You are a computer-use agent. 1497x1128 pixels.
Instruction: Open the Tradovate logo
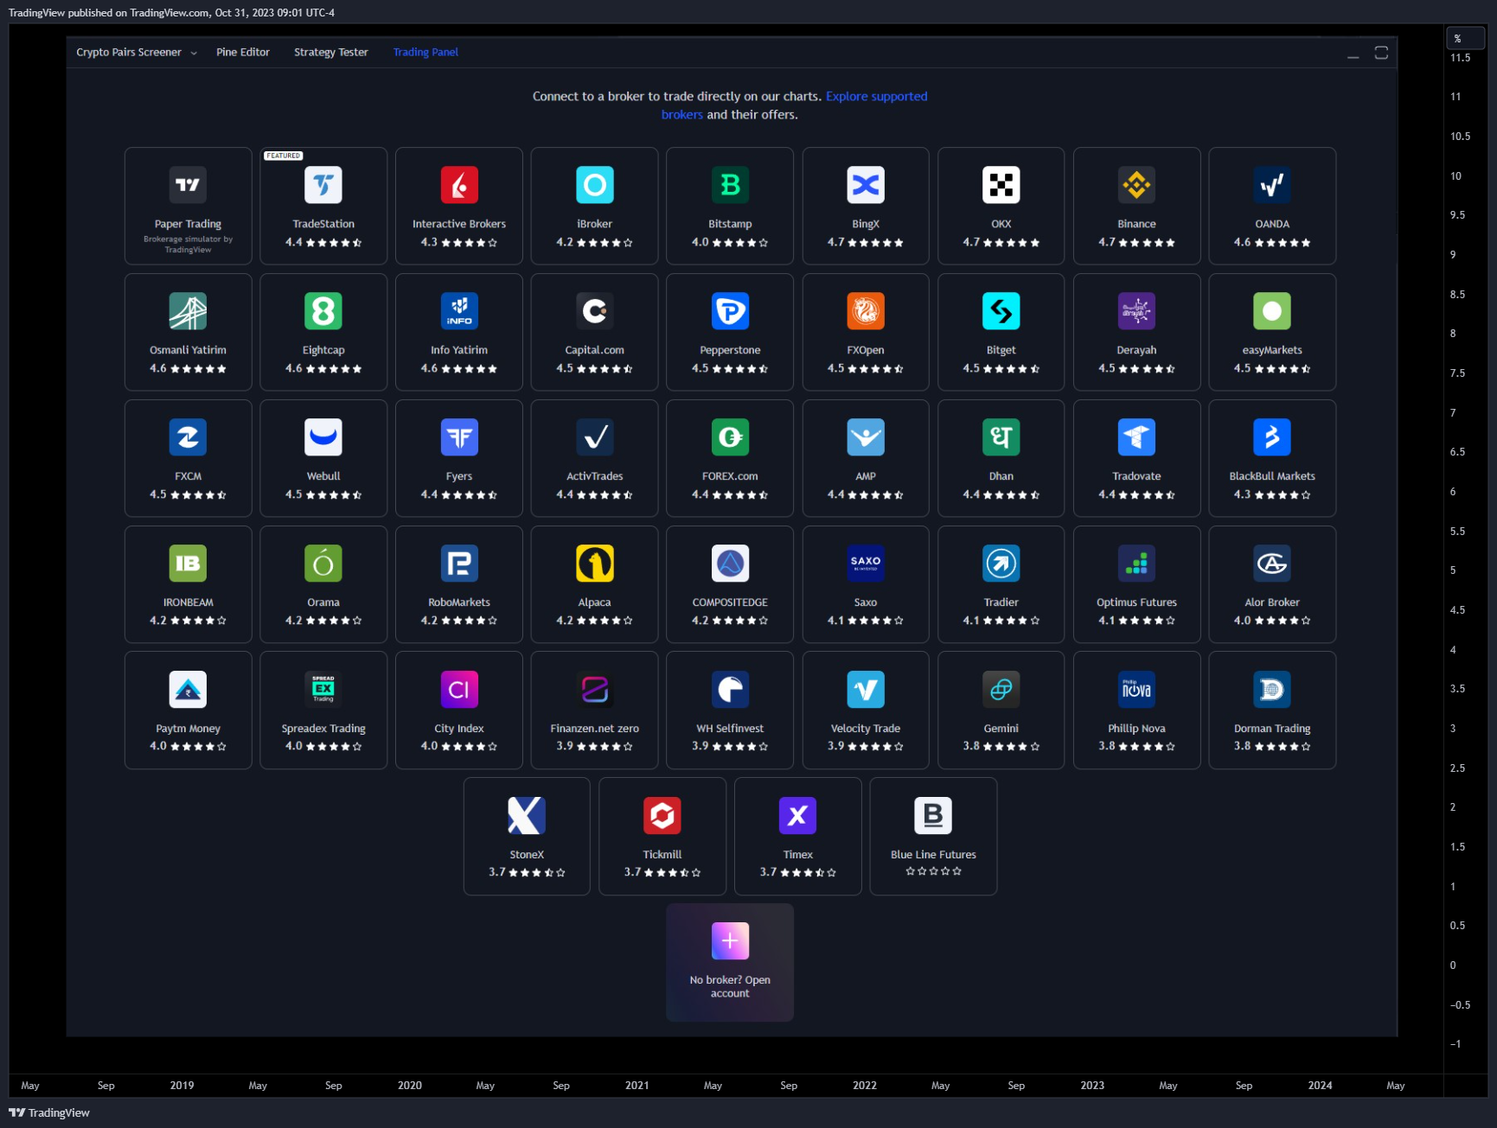coord(1136,437)
